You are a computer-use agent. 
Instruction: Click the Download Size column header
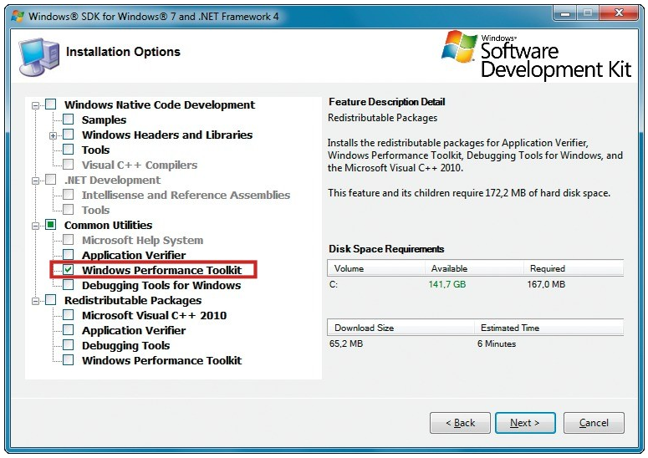point(401,328)
